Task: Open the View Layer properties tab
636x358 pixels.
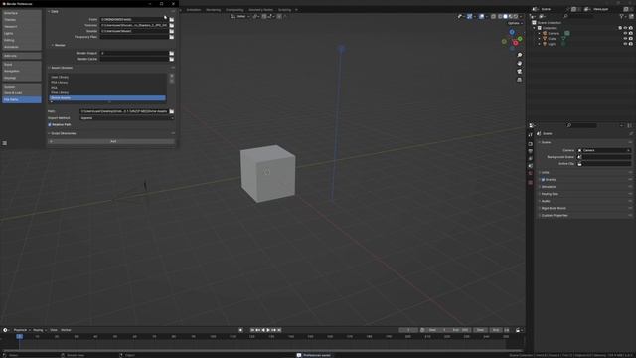Action: 530,159
